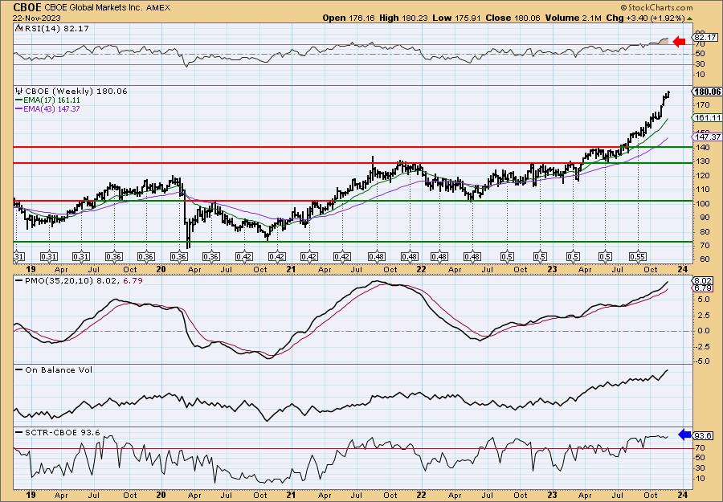Screen dimensions: 723x502
Task: Click the 8.02 PMO tag on right axis
Action: 703,280
